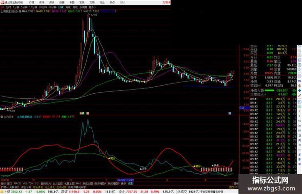Open the 行业资讯 link
The width and height of the screenshot is (302, 194).
pos(50,187)
